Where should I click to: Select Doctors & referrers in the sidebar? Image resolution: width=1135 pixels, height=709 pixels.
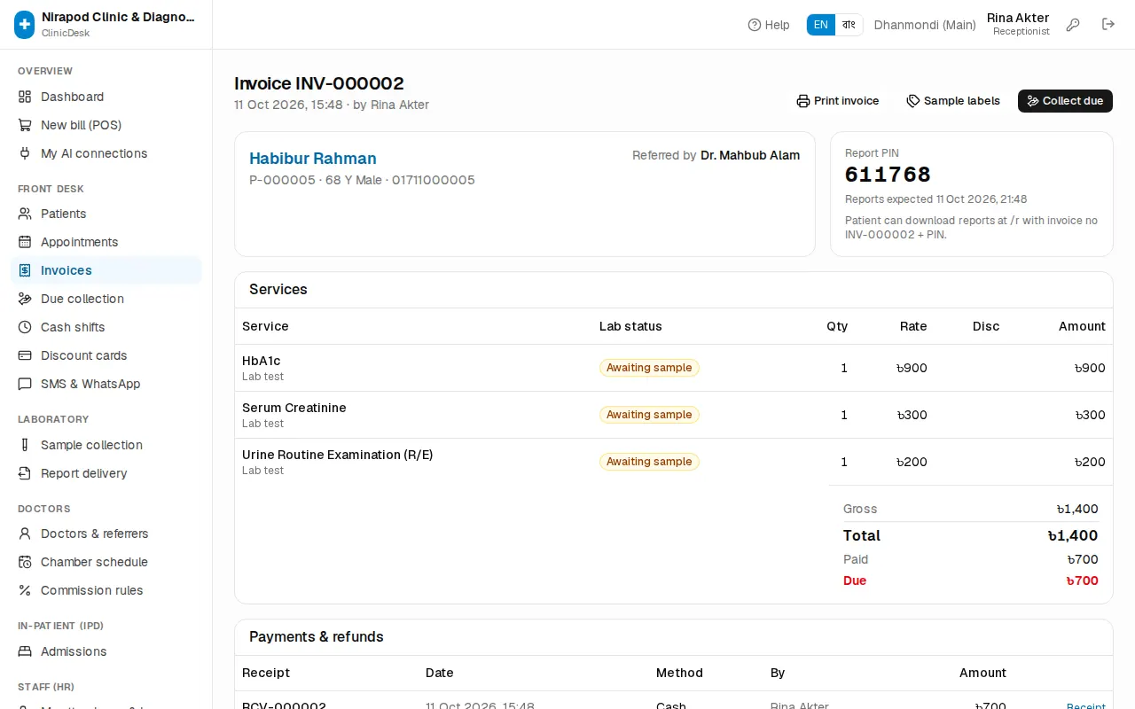click(106, 534)
